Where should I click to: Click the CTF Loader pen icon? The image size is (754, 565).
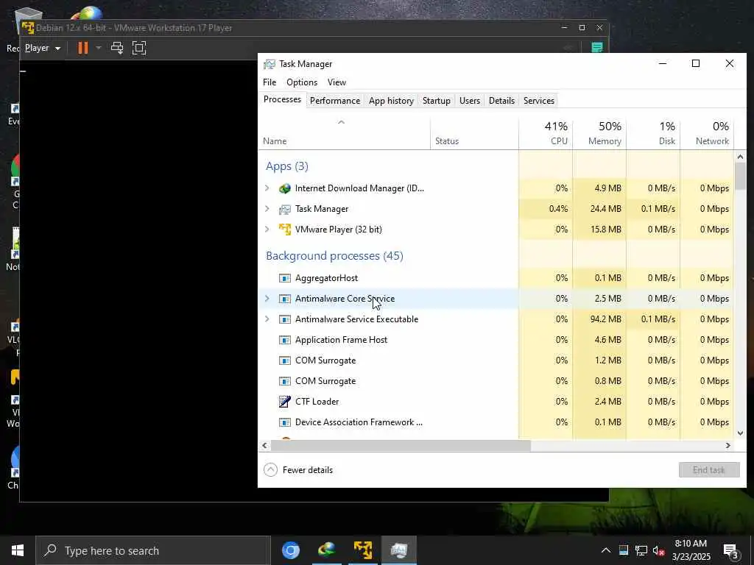[285, 402]
